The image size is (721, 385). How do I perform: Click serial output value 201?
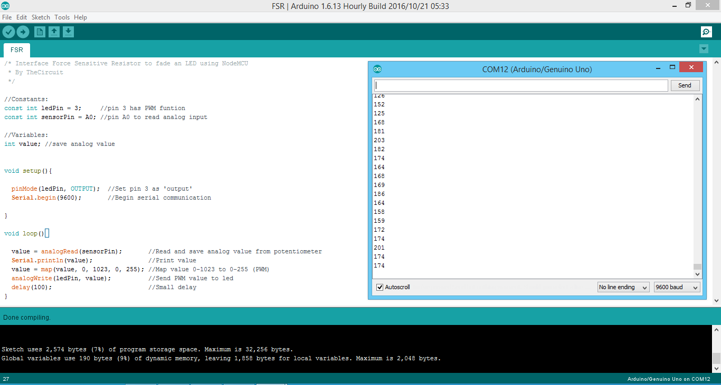point(379,248)
